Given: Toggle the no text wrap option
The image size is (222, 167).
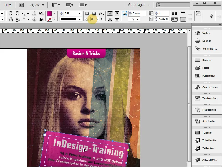Looking at the screenshot, I should coord(110,13).
